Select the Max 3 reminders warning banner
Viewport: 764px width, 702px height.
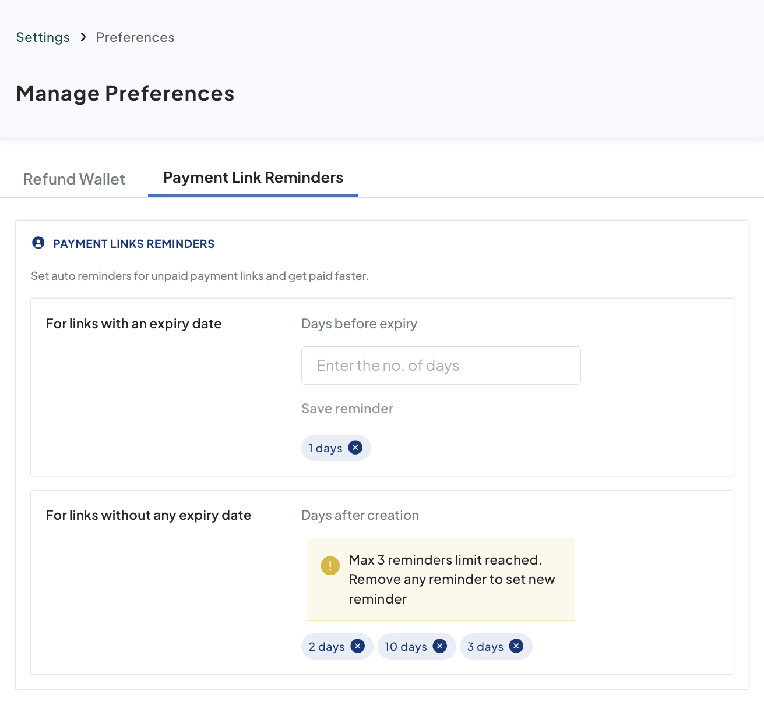(441, 579)
